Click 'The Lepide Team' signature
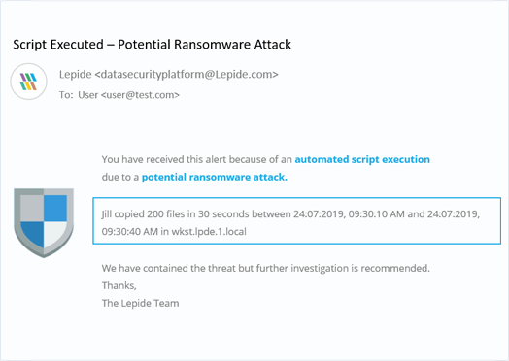The image size is (509, 361). point(140,304)
